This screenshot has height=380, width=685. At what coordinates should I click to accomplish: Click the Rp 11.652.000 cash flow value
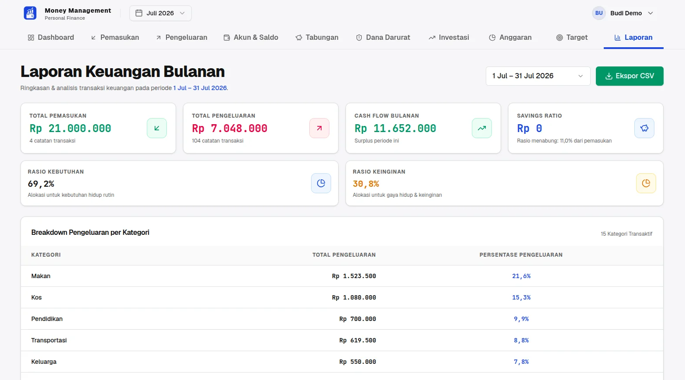click(395, 129)
